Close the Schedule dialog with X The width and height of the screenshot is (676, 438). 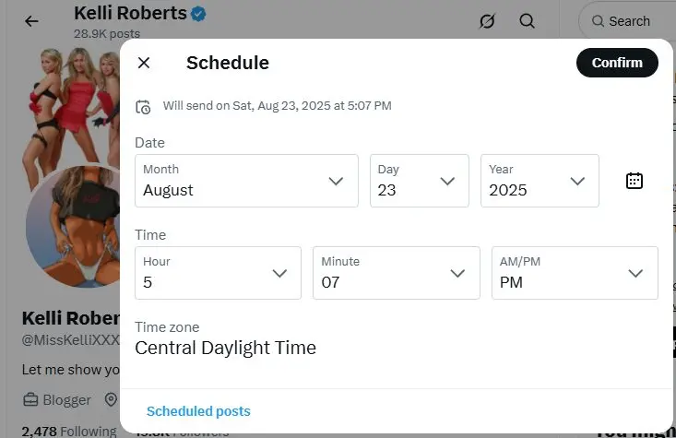pos(144,63)
